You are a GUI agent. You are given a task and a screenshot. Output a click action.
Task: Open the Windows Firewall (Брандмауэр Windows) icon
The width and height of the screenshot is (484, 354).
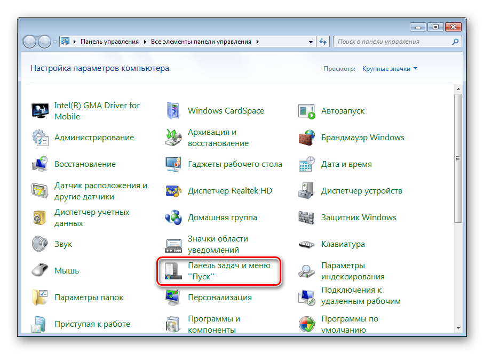[307, 138]
